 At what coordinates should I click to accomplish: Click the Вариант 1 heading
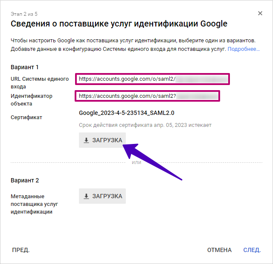[x=25, y=67]
